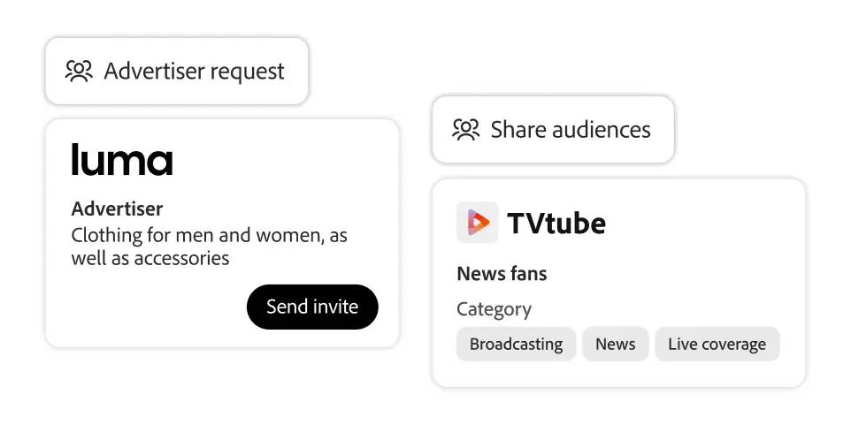Screen dimensions: 851x425
Task: Click blank space right of luma logo
Action: (x=283, y=160)
